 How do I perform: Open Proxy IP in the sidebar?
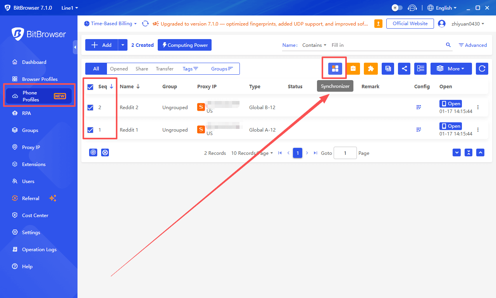click(x=31, y=147)
